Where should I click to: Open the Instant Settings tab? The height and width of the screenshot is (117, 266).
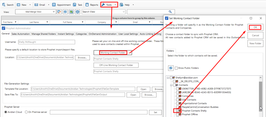click(66, 34)
